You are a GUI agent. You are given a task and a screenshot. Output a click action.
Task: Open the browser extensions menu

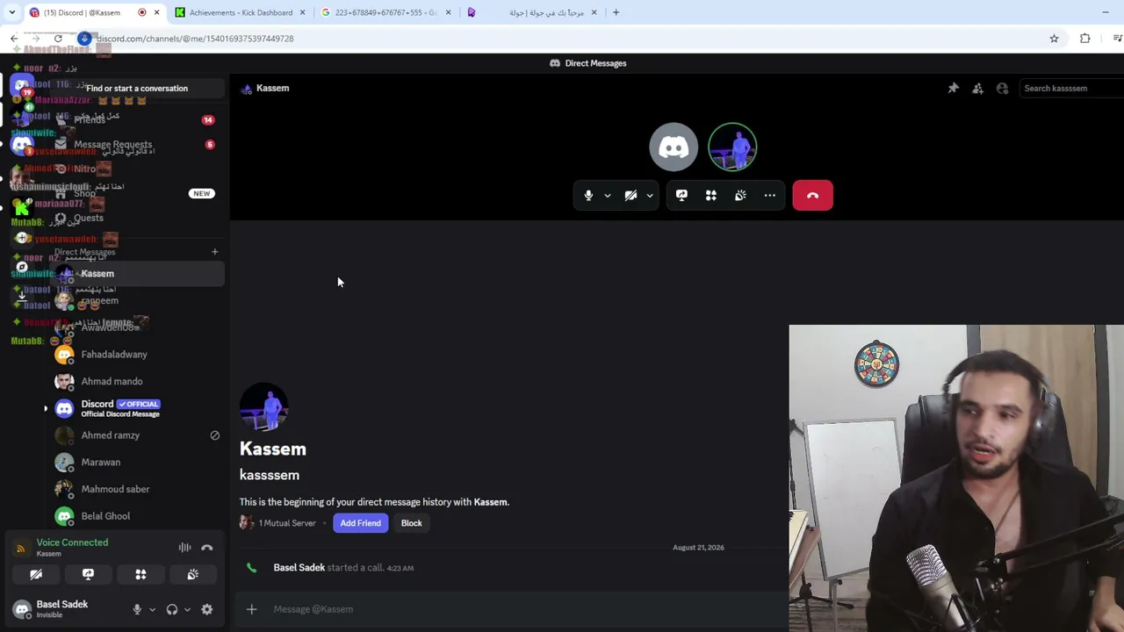1085,39
